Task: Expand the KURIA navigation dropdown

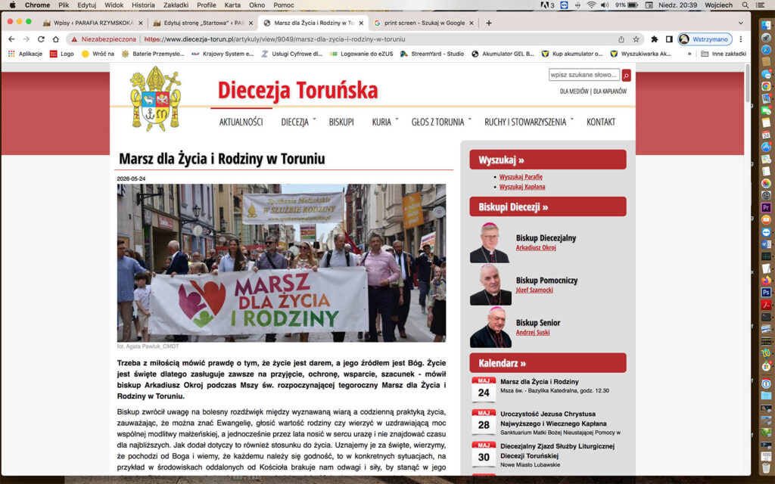Action: pyautogui.click(x=385, y=122)
